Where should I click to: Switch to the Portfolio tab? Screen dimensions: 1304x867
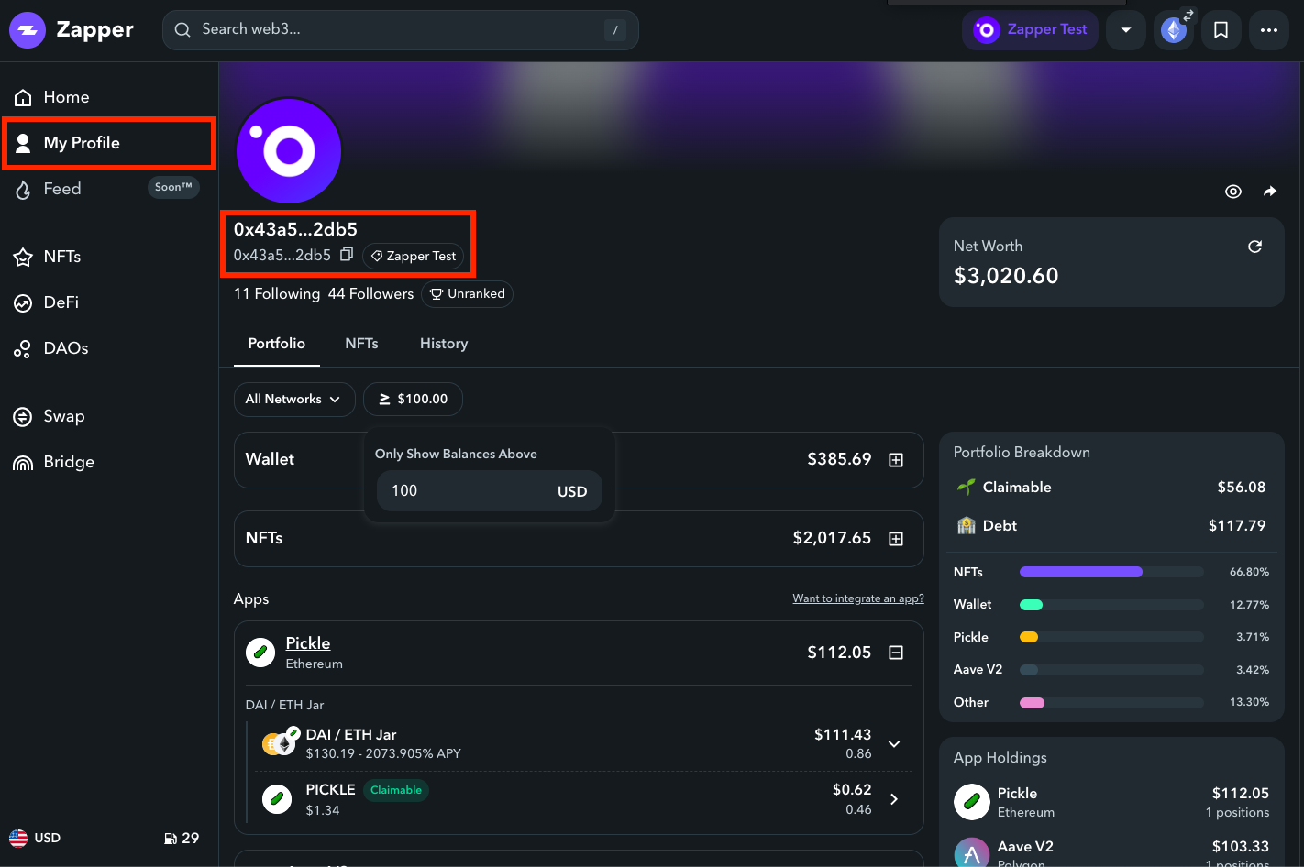(276, 344)
